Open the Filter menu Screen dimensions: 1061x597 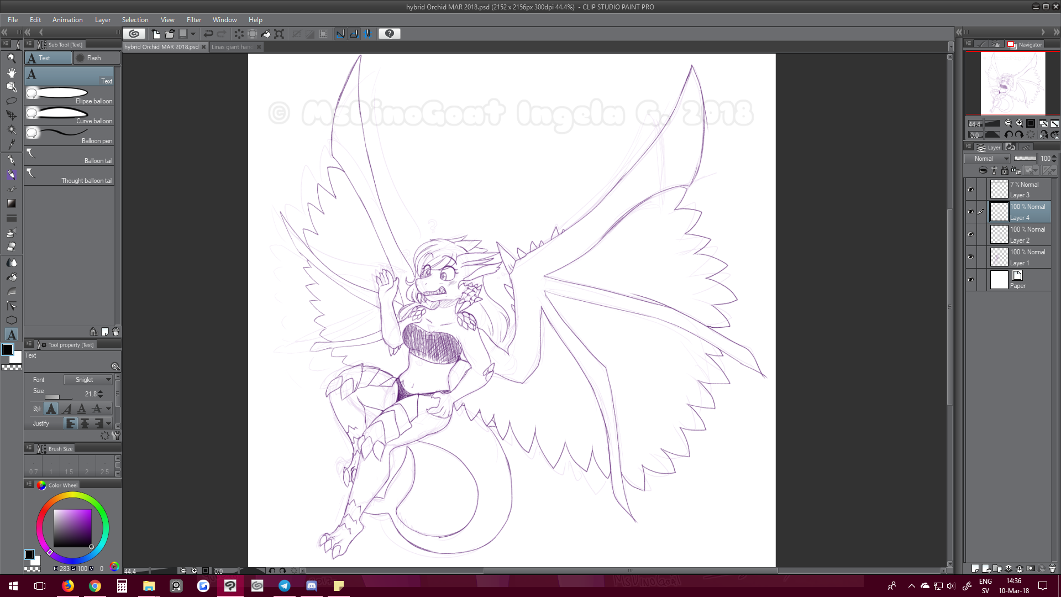193,20
